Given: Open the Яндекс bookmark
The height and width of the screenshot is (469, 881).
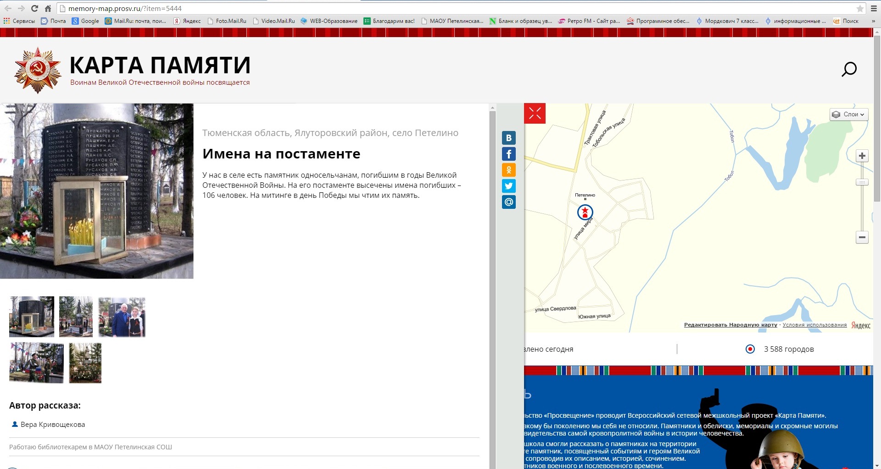Looking at the screenshot, I should (x=187, y=21).
